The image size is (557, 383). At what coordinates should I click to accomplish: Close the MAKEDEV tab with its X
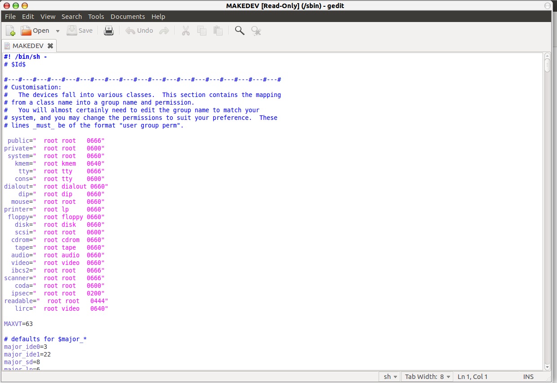[x=50, y=46]
